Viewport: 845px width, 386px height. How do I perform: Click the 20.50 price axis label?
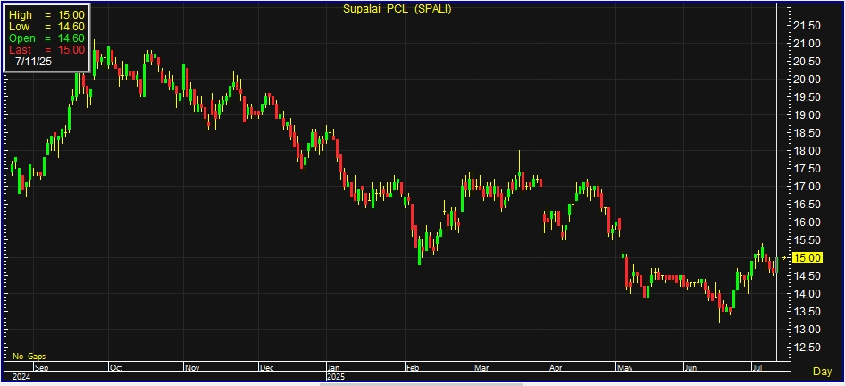coord(807,62)
